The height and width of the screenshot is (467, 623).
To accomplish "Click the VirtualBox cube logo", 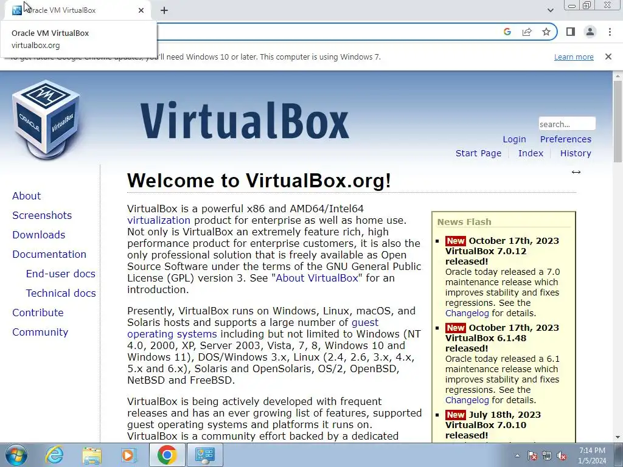I will coord(46,120).
